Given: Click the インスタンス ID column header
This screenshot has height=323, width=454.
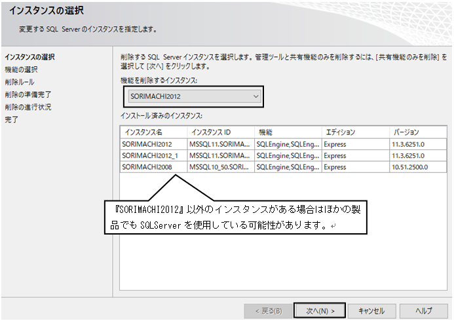Looking at the screenshot, I should click(221, 132).
